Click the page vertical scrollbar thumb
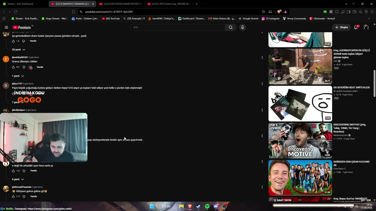Screen dimensions: 376x211 pyautogui.click(x=374, y=83)
